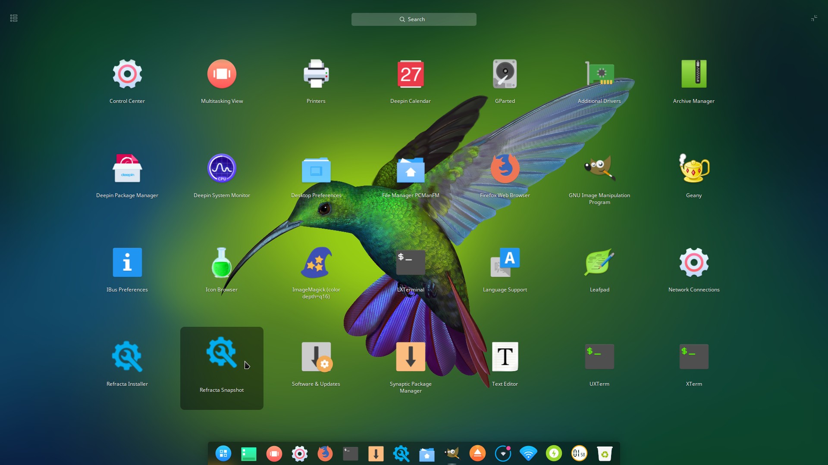Open the Trash from the dock
Image resolution: width=828 pixels, height=465 pixels.
point(605,453)
